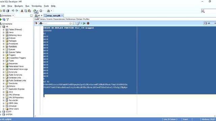Expand the Tables (Filtered) node
Viewport: 216px width, 121px height.
4,30
